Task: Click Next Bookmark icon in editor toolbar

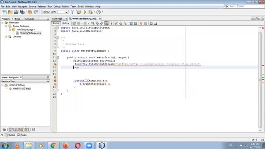Action: click(x=120, y=23)
